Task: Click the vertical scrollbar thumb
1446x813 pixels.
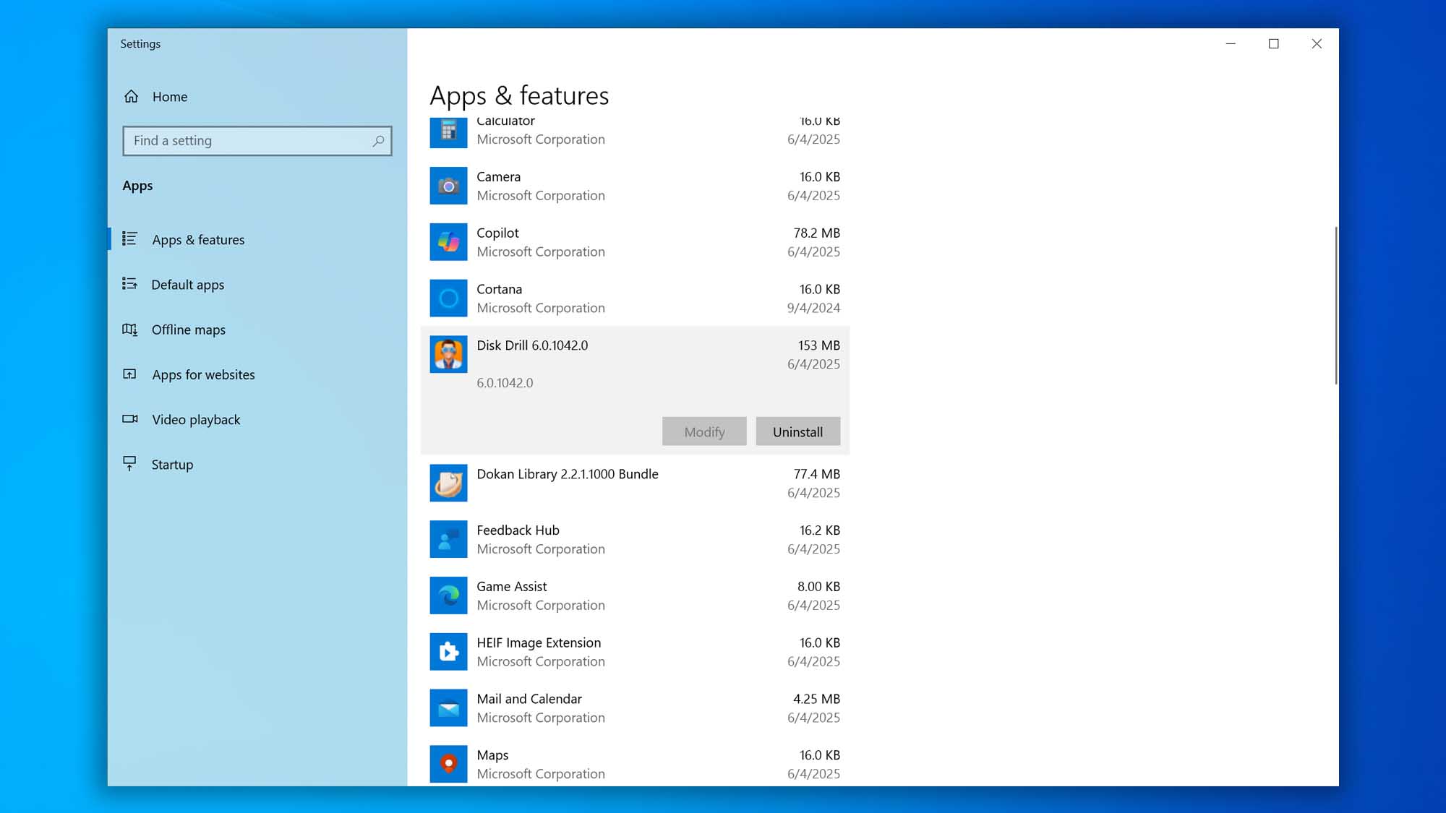Action: 1335,306
